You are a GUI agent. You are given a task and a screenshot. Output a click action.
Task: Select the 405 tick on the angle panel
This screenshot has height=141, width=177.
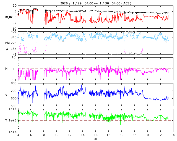[x=13, y=32]
